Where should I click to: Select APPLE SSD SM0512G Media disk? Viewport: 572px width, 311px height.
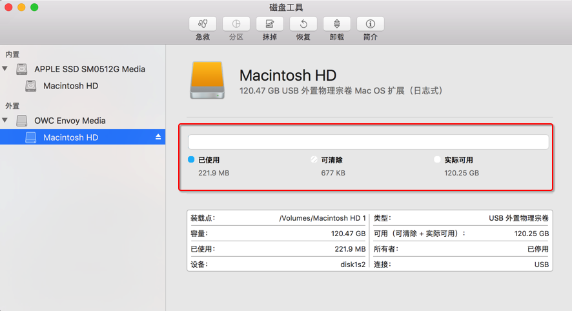89,69
